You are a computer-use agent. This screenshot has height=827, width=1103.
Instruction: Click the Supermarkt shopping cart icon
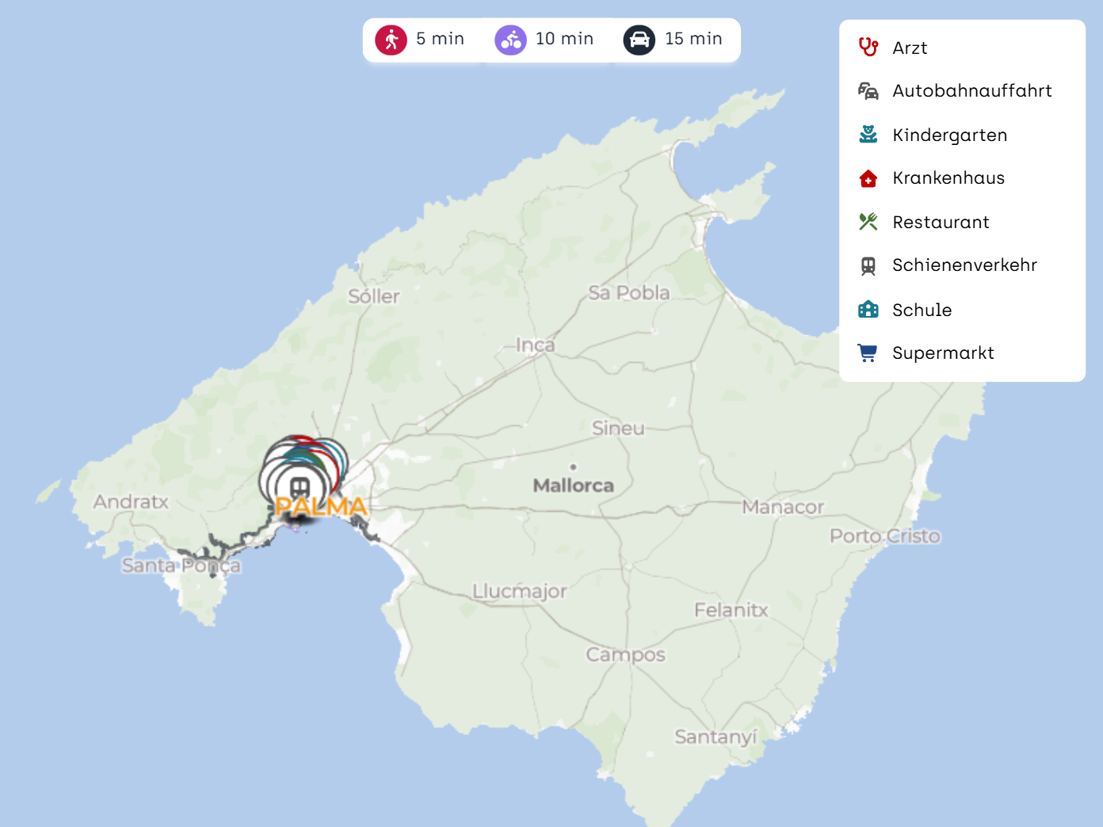coord(868,353)
